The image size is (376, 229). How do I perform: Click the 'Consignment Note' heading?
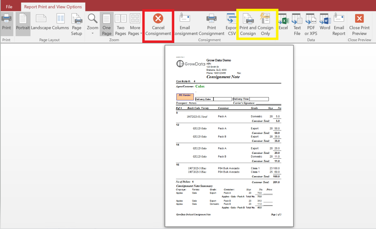tap(223, 77)
